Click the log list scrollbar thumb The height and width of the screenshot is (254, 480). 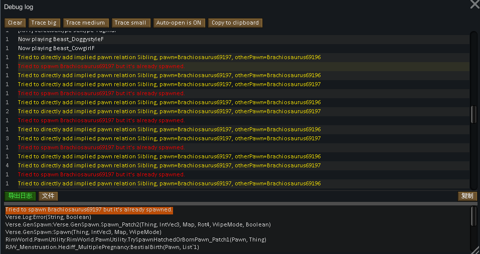pos(473,114)
